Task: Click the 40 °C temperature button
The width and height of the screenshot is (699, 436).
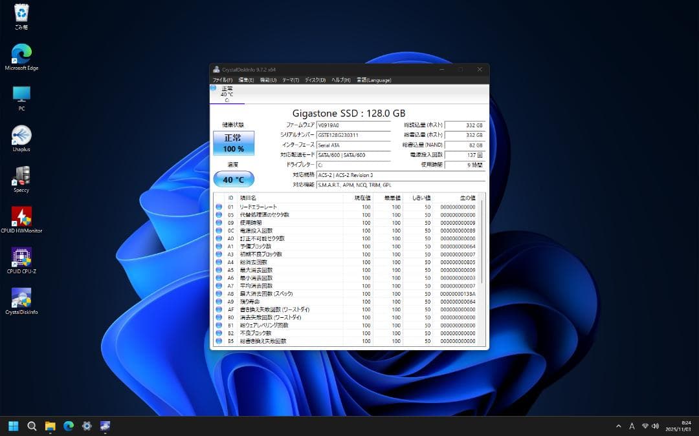Action: pos(234,179)
